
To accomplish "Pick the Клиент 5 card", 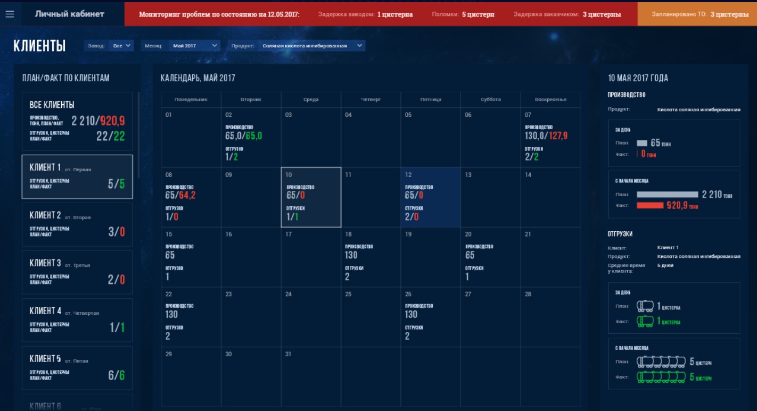I will click(x=77, y=368).
